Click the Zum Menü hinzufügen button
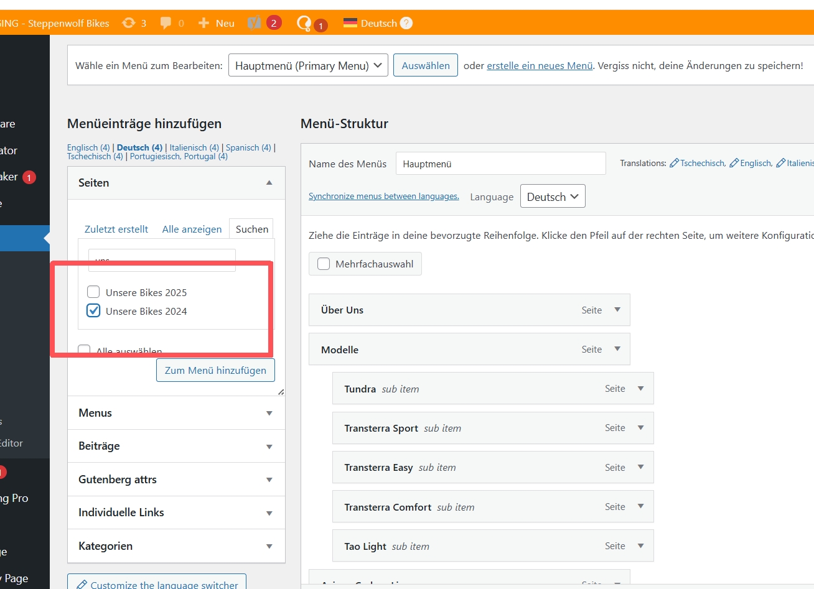The height and width of the screenshot is (589, 814). tap(215, 370)
